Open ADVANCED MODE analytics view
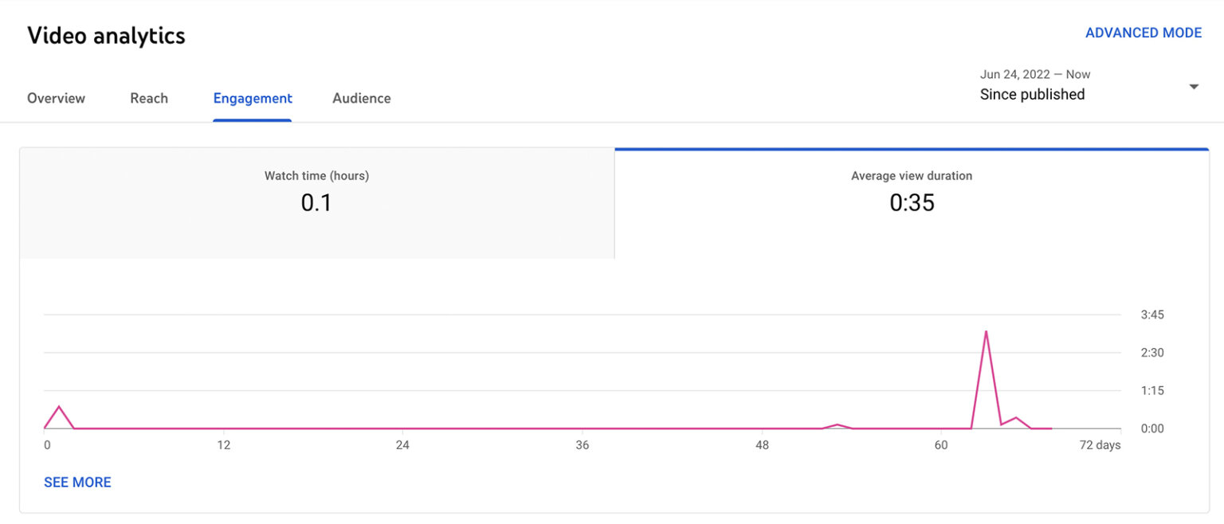 tap(1144, 33)
